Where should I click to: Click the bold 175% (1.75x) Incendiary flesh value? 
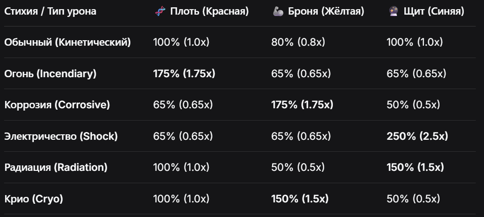(x=184, y=74)
